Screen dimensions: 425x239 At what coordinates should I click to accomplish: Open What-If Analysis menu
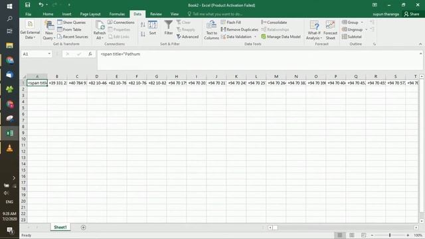314,31
